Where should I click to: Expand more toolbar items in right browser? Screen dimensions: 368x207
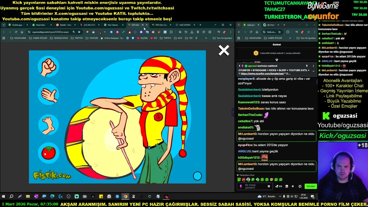click(x=308, y=32)
